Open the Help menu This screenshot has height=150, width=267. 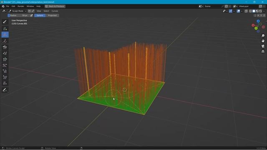38,6
